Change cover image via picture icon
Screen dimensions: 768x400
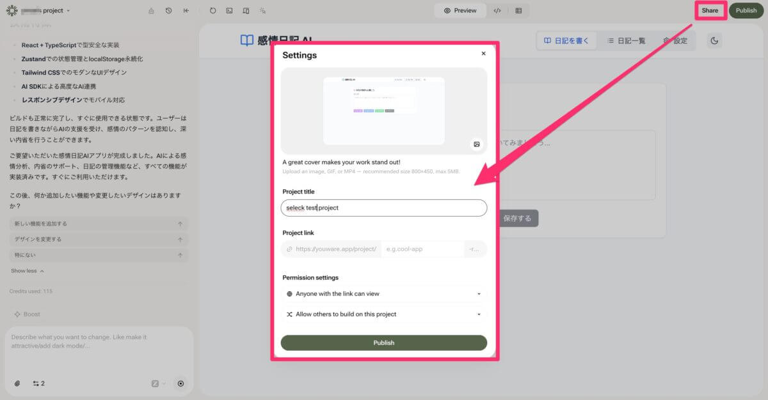coord(476,144)
